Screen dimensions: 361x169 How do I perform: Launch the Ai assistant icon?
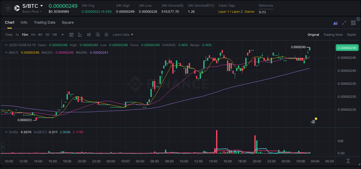[x=335, y=23]
